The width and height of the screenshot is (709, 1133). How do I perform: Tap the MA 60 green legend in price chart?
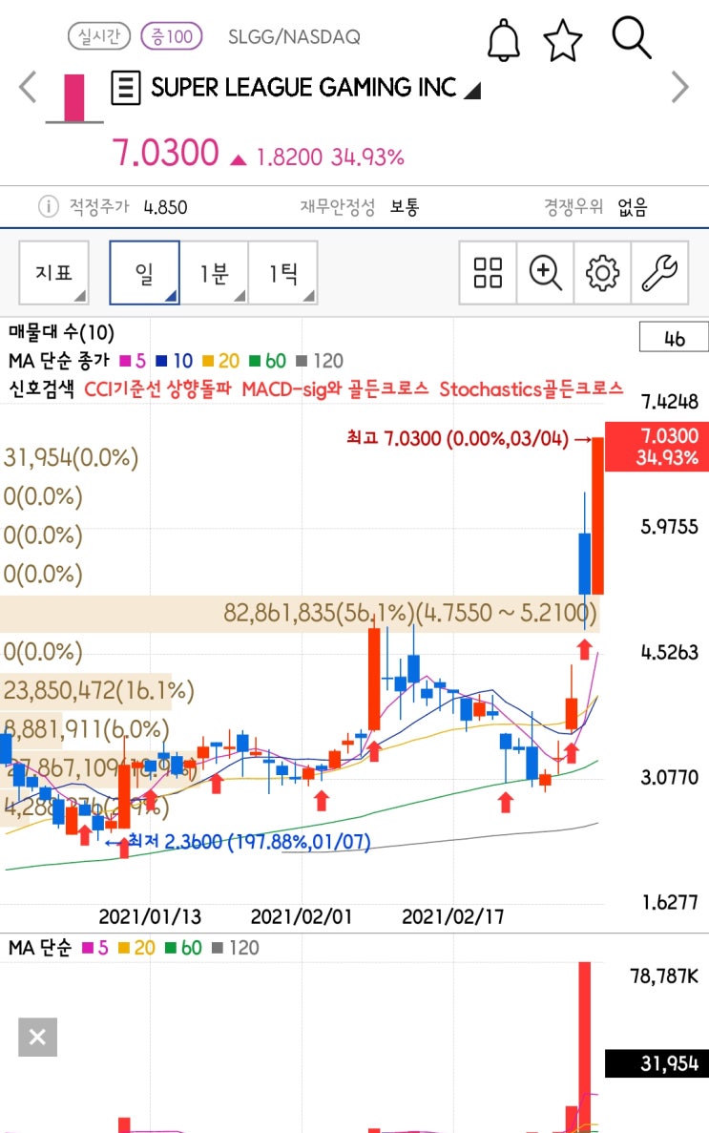(267, 361)
